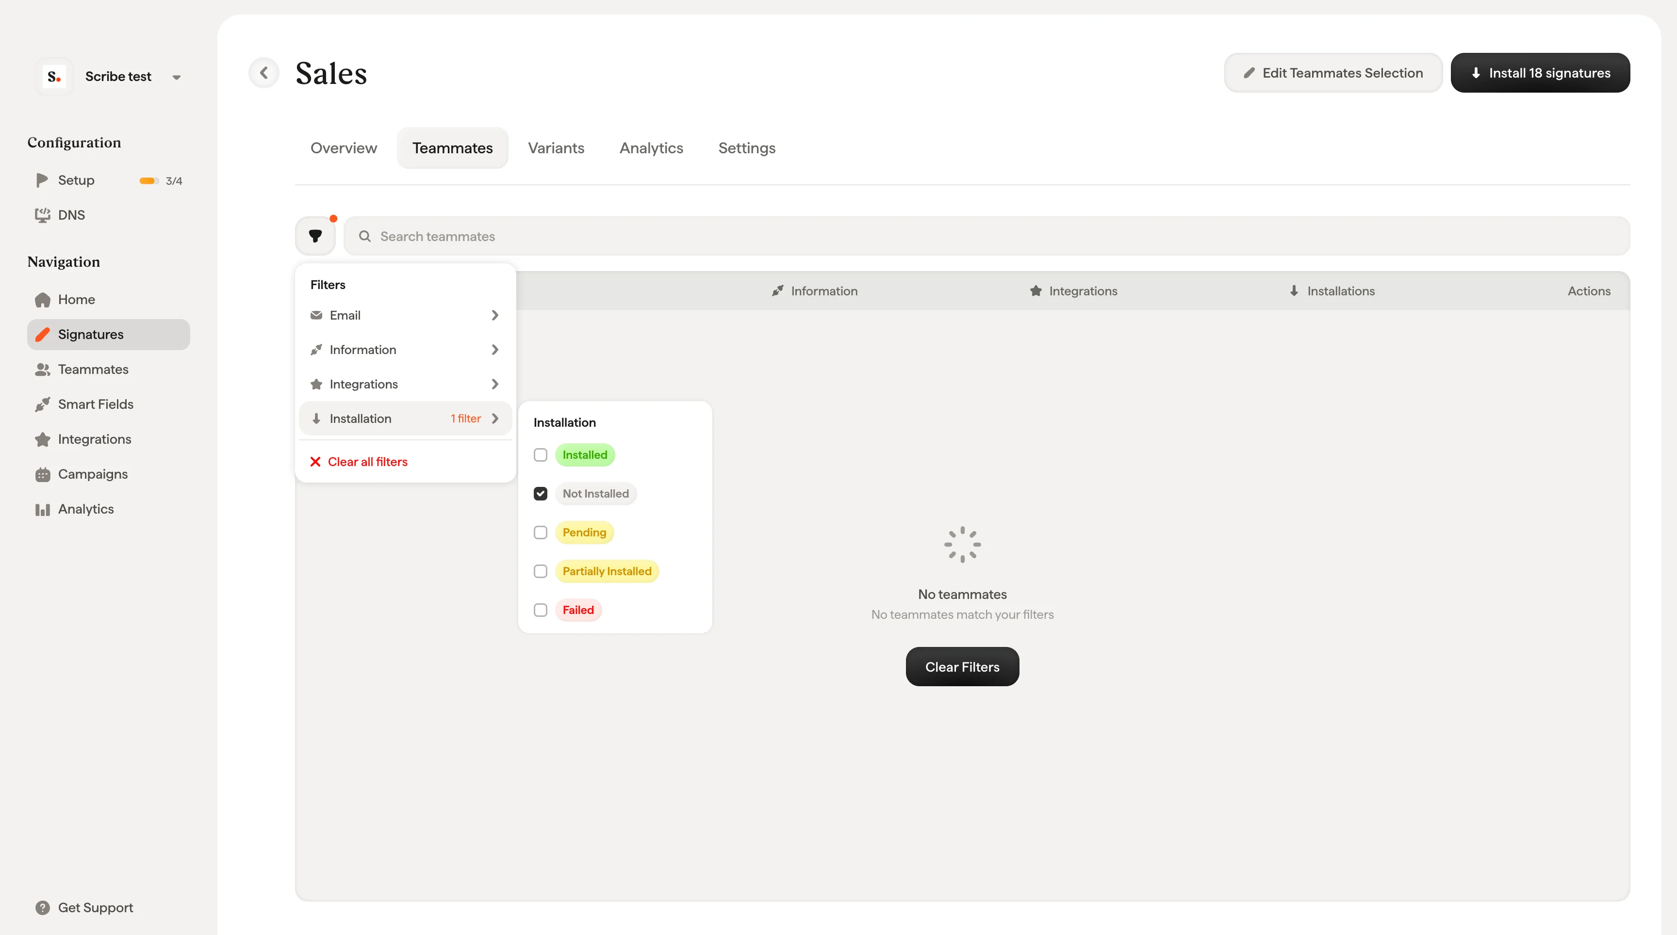This screenshot has width=1677, height=935.
Task: Click Install 18 signatures button
Action: click(1540, 73)
